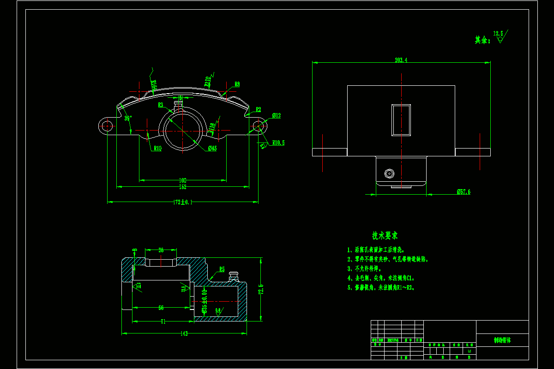This screenshot has height=369, width=554.
Task: Select the Ø45 bore diameter label
Action: pos(212,148)
